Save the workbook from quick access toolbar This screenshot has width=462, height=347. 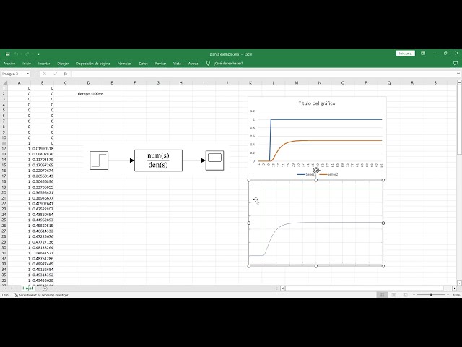(8, 54)
